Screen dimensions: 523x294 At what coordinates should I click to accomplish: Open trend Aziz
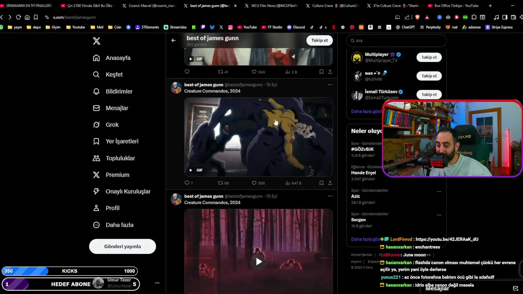tap(355, 196)
